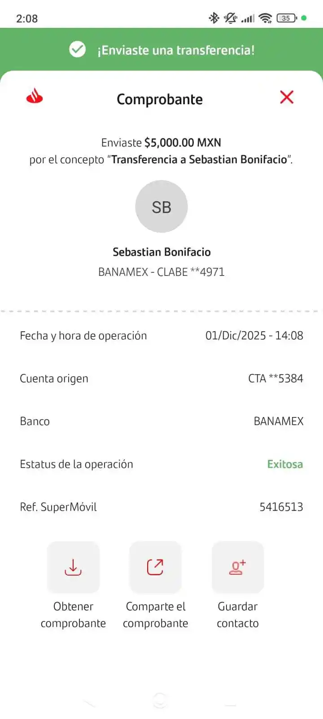Image resolution: width=323 pixels, height=719 pixels.
Task: Tap the green success checkmark icon
Action: (x=77, y=49)
